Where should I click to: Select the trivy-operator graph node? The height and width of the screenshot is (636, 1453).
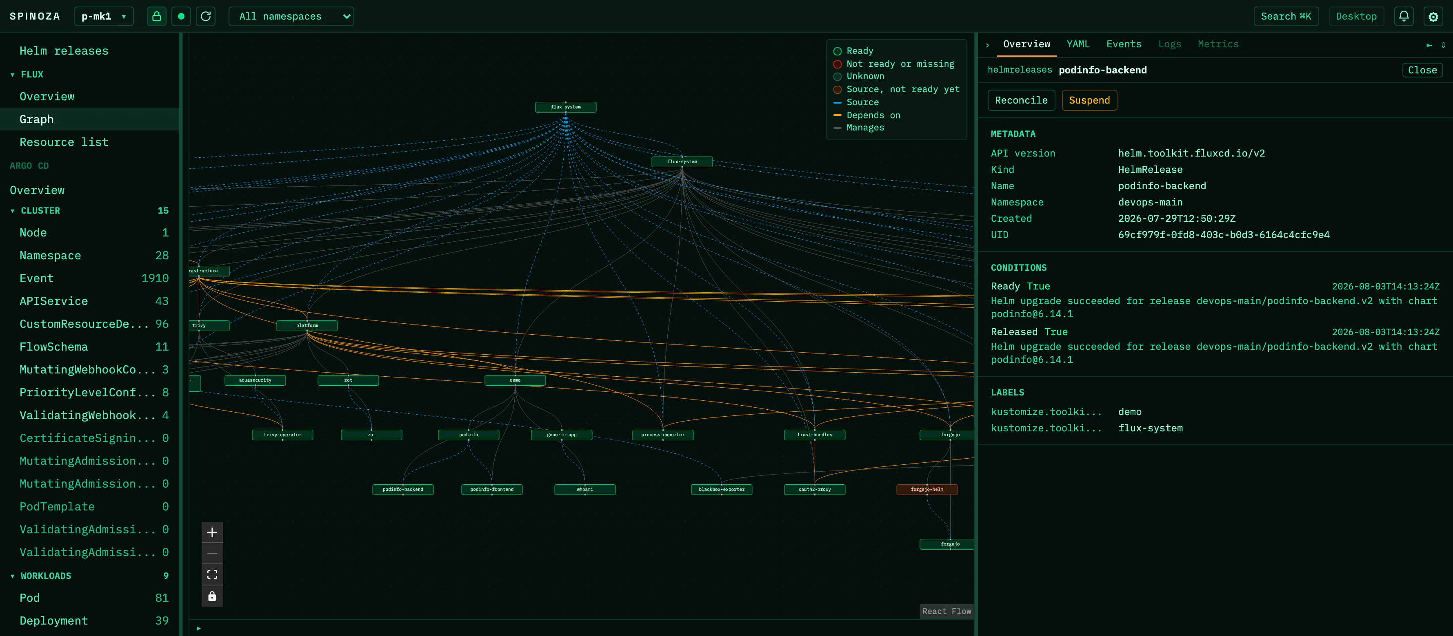(282, 435)
